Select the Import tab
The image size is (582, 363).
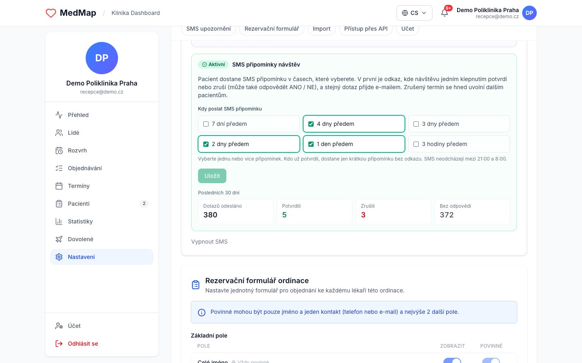322,29
